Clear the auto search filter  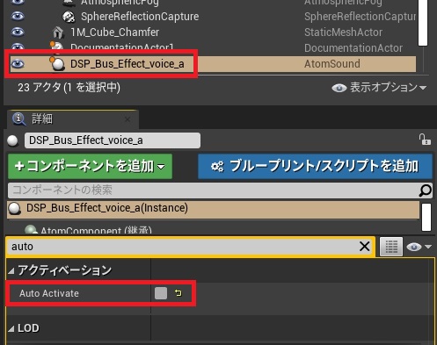(364, 247)
